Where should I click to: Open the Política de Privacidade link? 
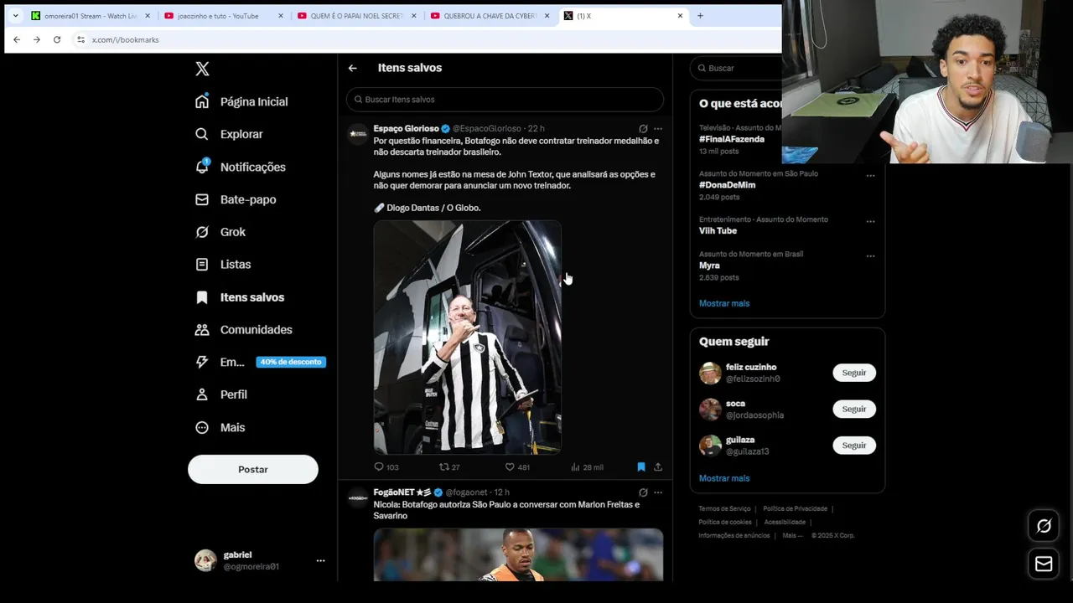click(x=795, y=508)
